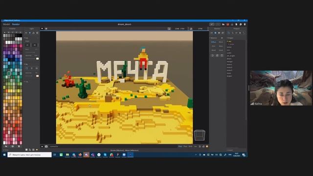Image resolution: width=313 pixels, height=176 pixels.
Task: Select the Sun tab icon in Light panel
Action: pos(30,33)
